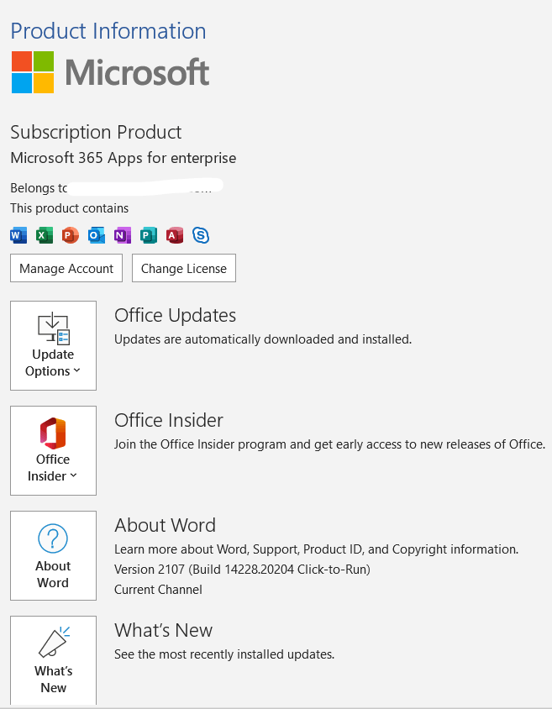Screen dimensions: 552x709
Task: Click the Manage Account button
Action: [x=66, y=268]
